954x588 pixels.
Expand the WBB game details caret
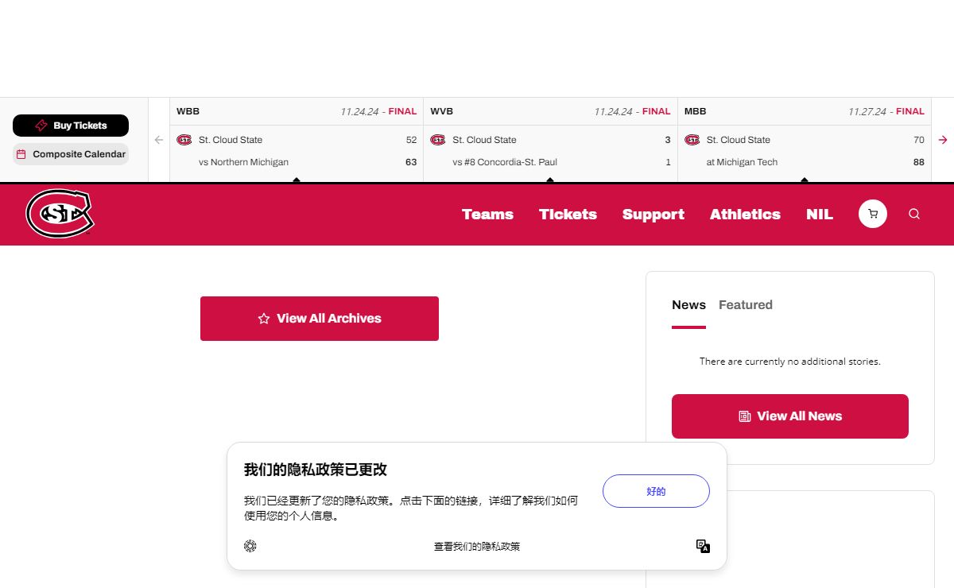tap(297, 180)
